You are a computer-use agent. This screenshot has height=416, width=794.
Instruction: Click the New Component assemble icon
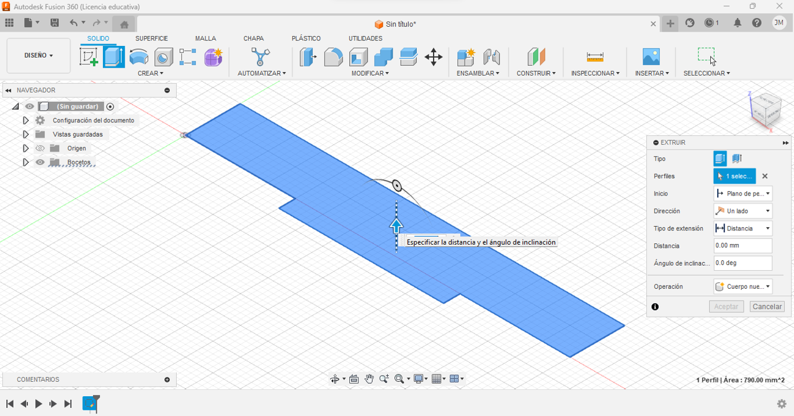[x=465, y=57]
